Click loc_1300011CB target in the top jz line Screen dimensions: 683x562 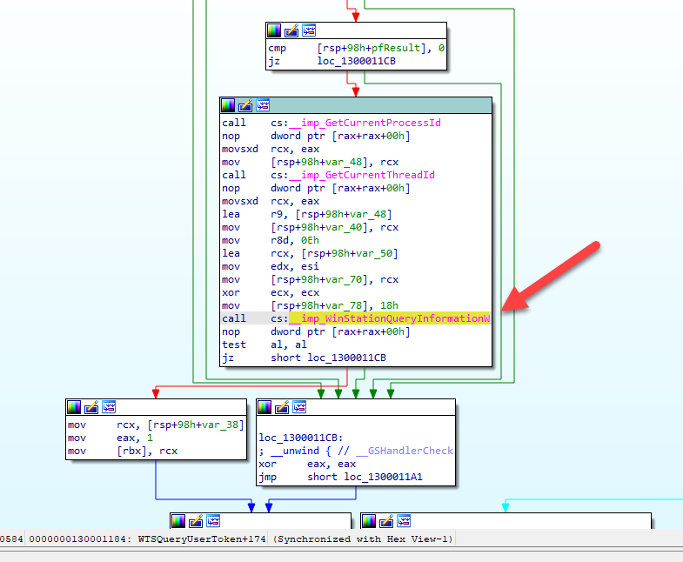click(357, 61)
